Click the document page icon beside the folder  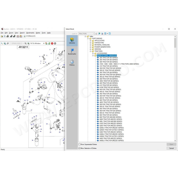5,36
